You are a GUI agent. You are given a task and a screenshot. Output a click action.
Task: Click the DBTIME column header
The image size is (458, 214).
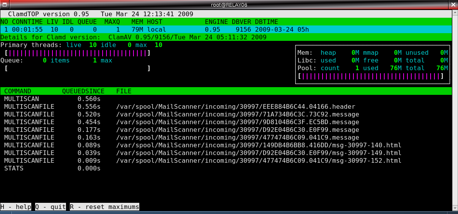(266, 22)
